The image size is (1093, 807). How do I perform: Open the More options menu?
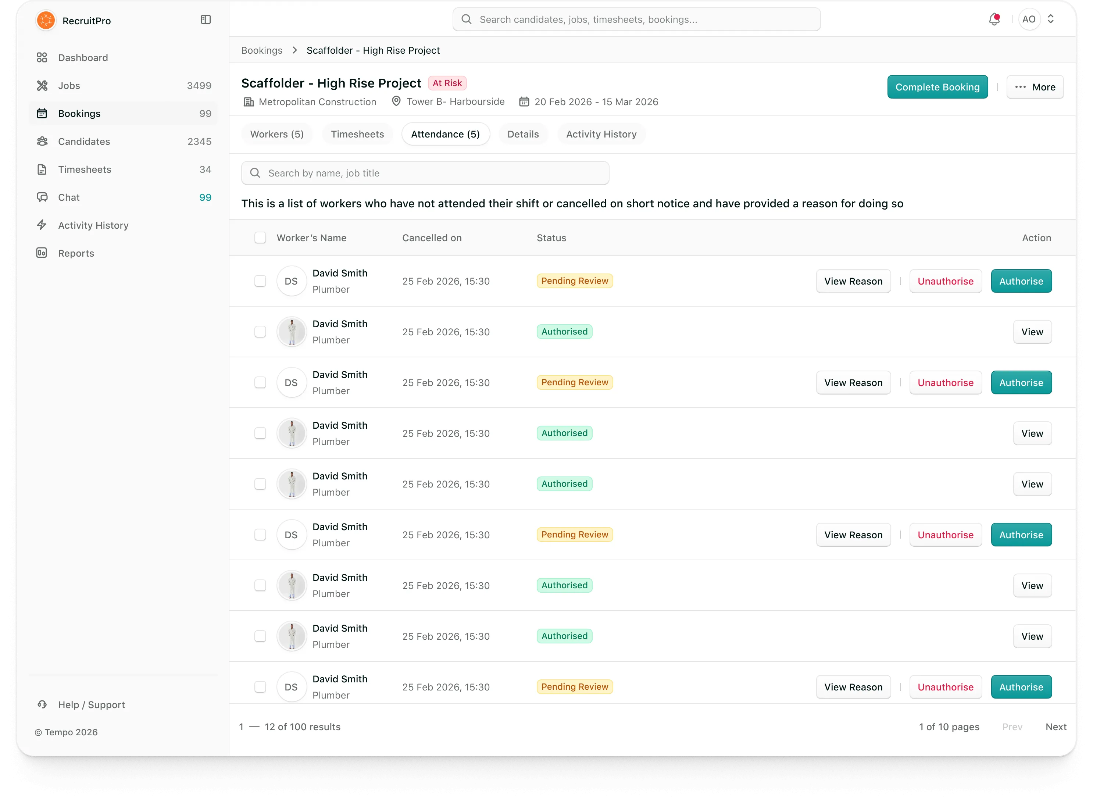coord(1035,87)
